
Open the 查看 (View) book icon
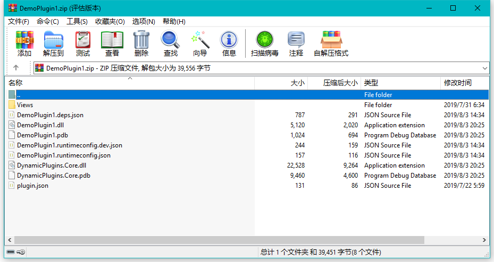112,40
